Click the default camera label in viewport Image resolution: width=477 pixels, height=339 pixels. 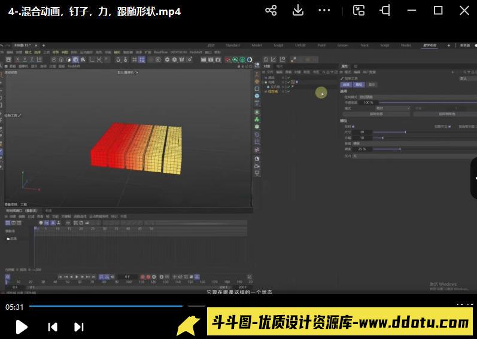click(x=127, y=72)
